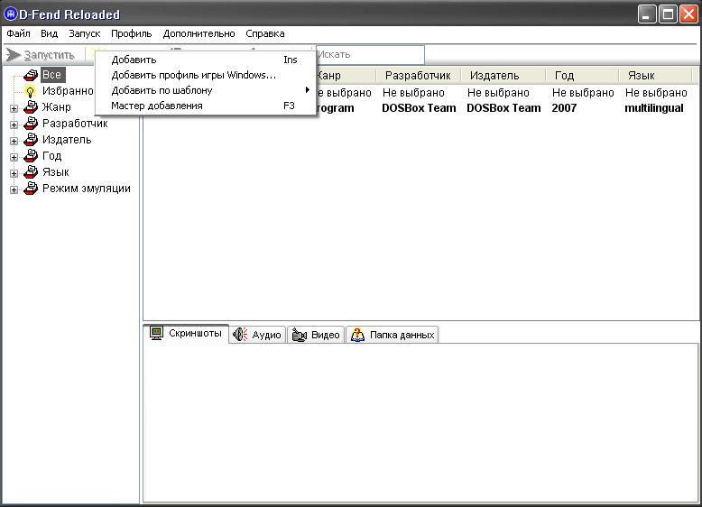The height and width of the screenshot is (507, 702).
Task: Click the D-Fend Reloaded title bar icon
Action: coord(10,14)
